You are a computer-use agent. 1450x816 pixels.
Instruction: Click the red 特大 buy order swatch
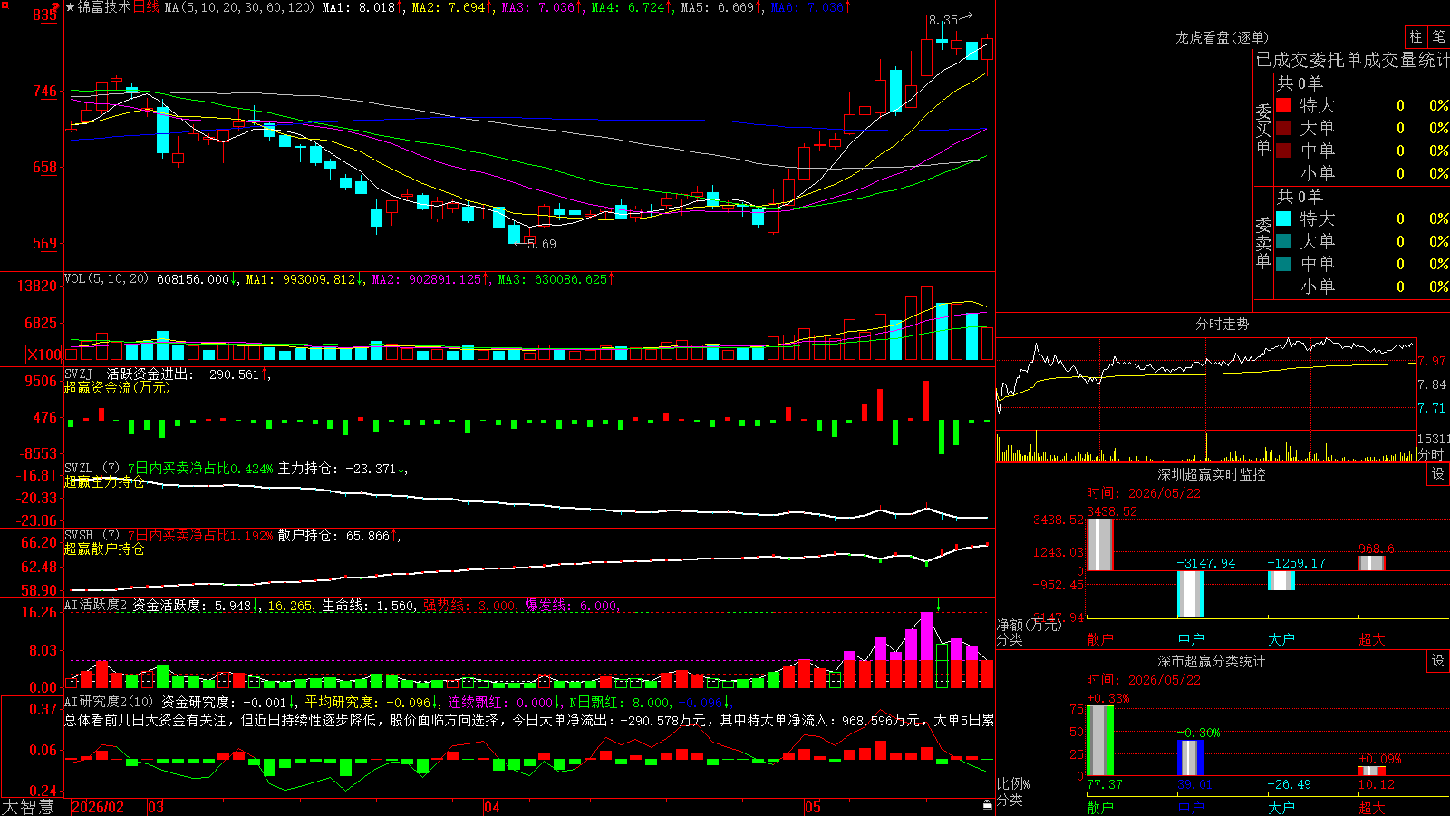tap(1283, 105)
